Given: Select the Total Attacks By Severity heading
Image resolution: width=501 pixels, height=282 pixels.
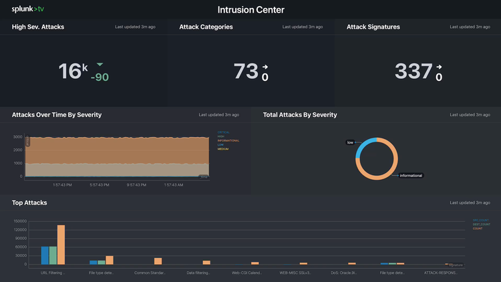Looking at the screenshot, I should 300,115.
